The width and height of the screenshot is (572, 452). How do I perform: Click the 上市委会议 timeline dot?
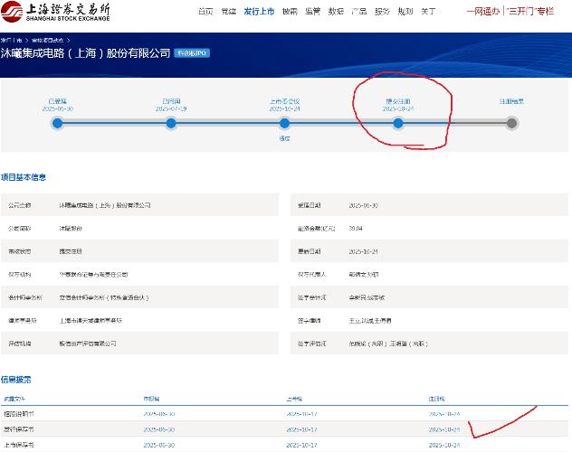coord(284,123)
